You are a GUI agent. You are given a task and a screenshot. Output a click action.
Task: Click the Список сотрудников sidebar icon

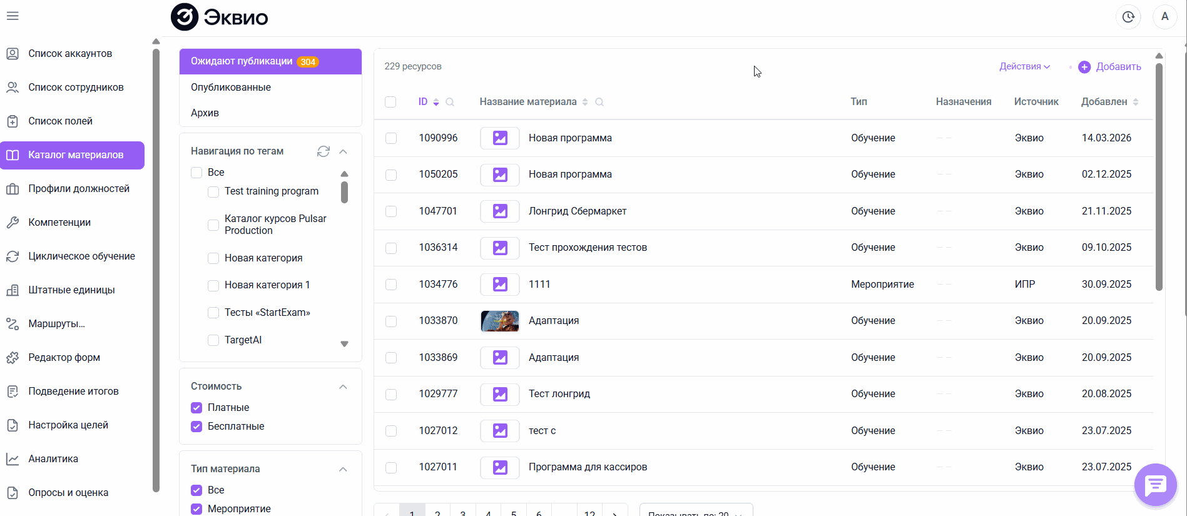coord(13,88)
